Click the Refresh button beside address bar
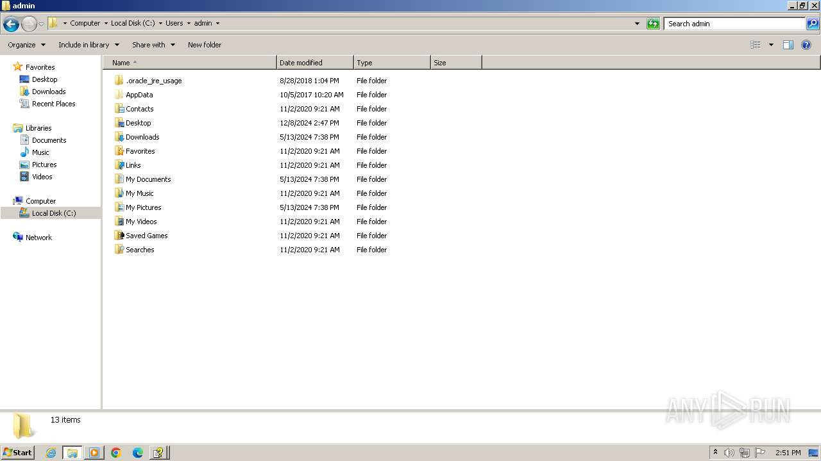The height and width of the screenshot is (461, 821). (x=653, y=24)
